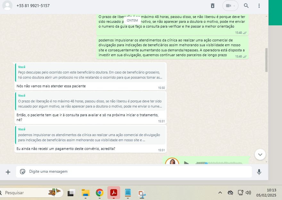Viewport: 282px width, 200px height.
Task: Jump to quoted 'prazo de liberação' message
Action: pyautogui.click(x=90, y=101)
